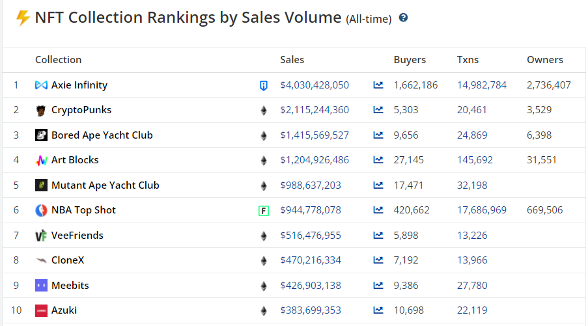Open the Mutant Ape Yacht Club collection

105,185
